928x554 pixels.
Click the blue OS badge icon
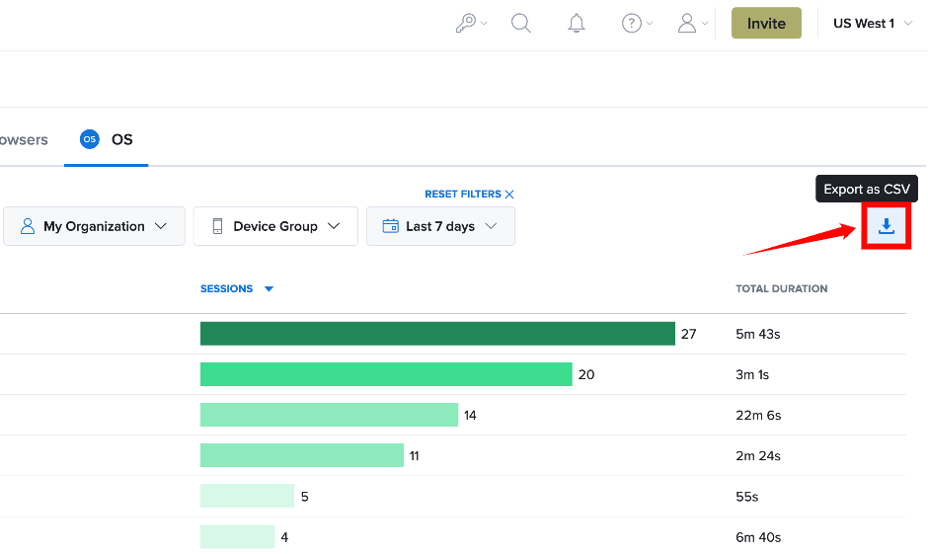[90, 139]
